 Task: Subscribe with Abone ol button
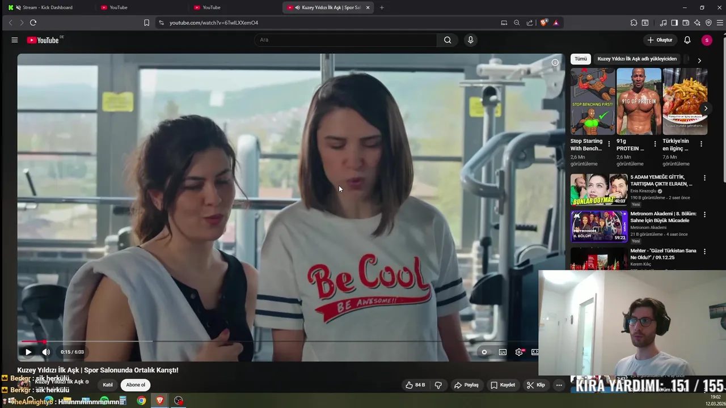135,385
